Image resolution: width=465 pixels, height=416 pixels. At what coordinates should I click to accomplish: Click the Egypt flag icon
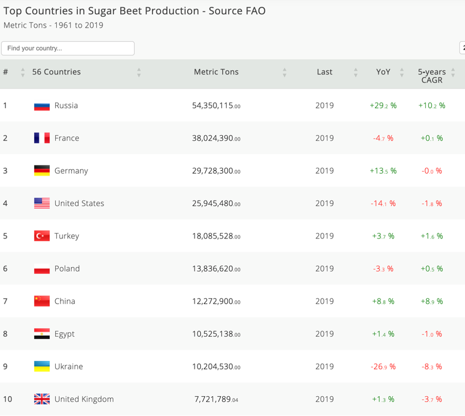[42, 334]
